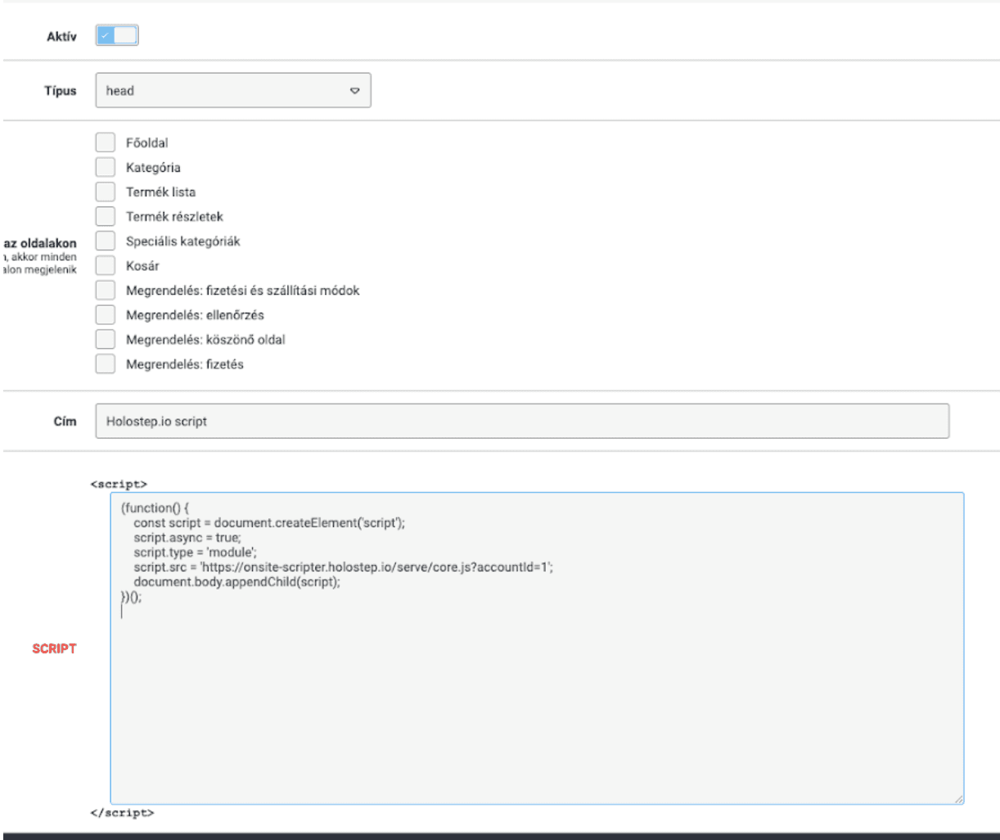Viewport: 1000px width, 840px height.
Task: Click the Típus label
Action: coord(61,91)
